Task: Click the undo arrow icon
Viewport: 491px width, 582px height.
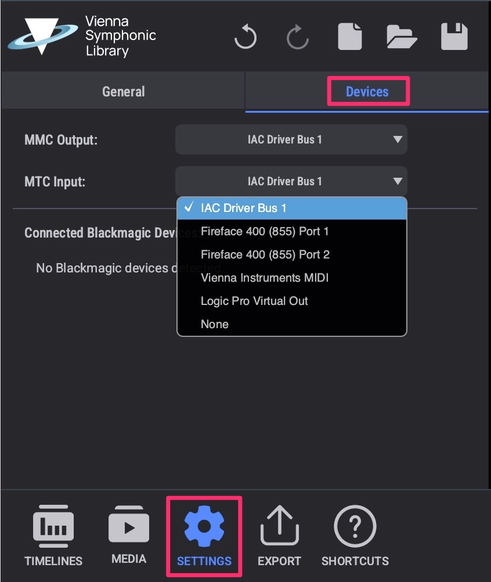Action: tap(245, 38)
